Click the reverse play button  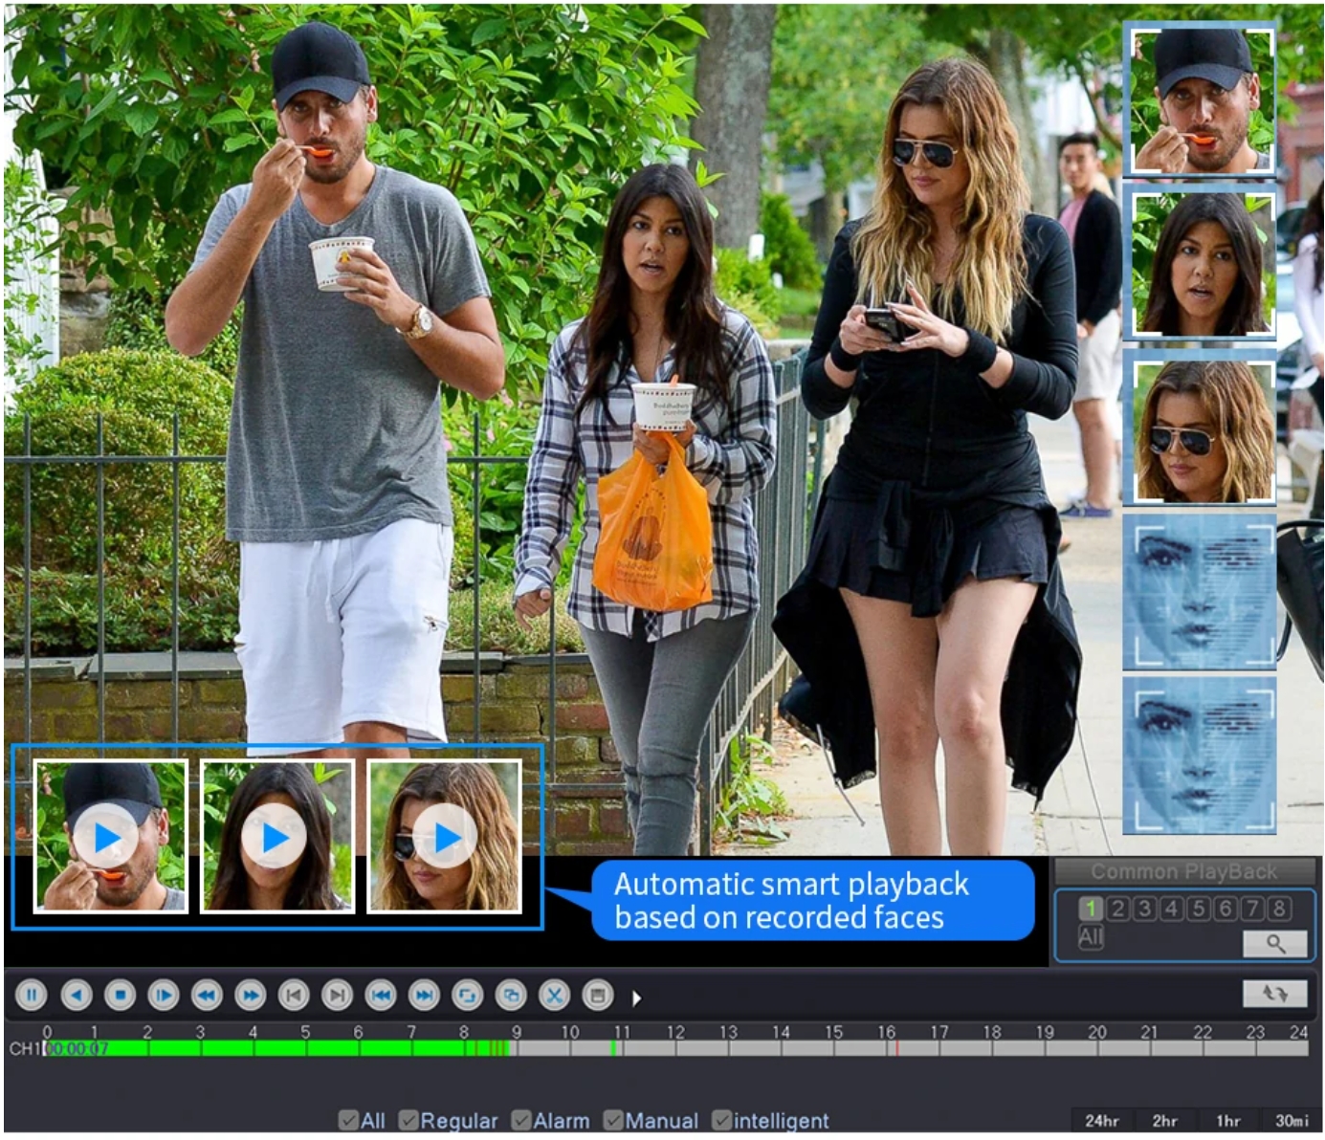[x=77, y=996]
